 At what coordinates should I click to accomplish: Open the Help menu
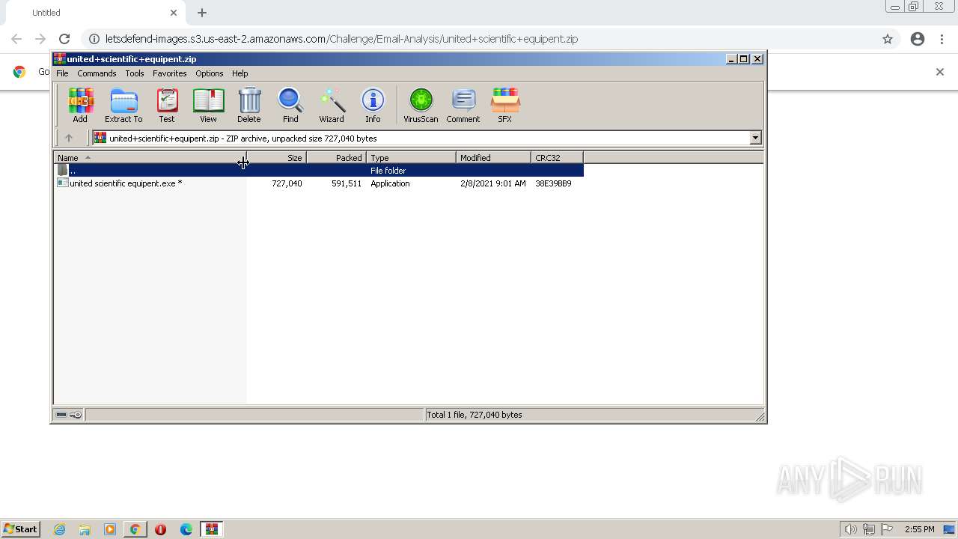pos(239,73)
